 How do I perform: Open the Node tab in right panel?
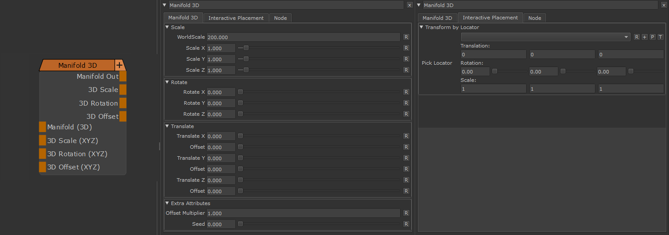(x=534, y=18)
